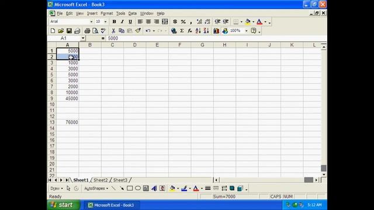Click the formula bar showing 5000

coord(216,38)
